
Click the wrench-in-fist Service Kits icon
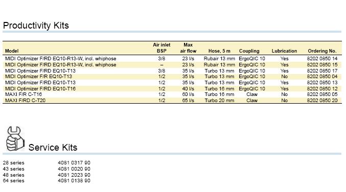(x=15, y=138)
